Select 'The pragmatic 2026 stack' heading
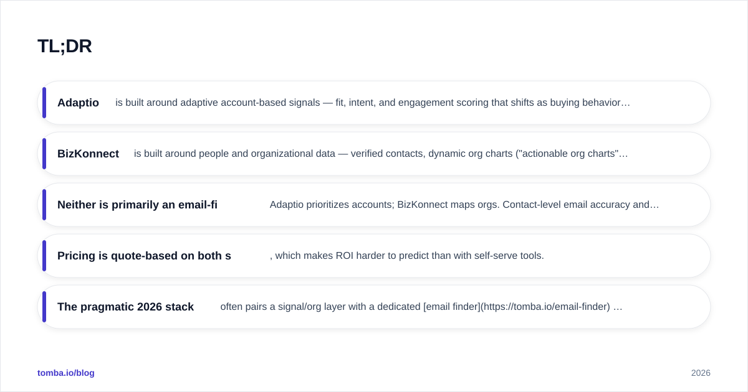Viewport: 748px width, 392px height. tap(125, 307)
